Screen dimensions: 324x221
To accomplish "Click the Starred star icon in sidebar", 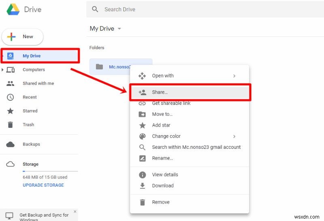I will 11,111.
